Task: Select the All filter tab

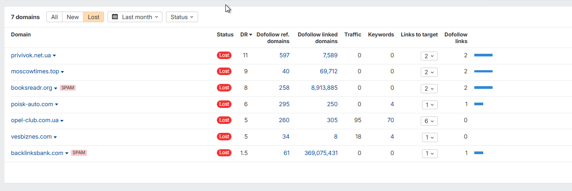Action: 54,17
